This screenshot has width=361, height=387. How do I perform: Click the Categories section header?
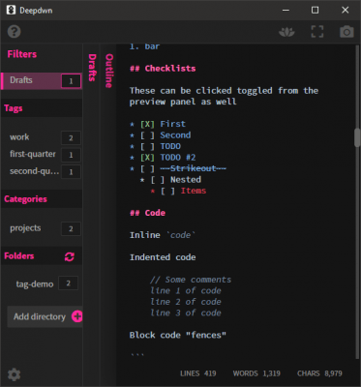tap(42, 199)
